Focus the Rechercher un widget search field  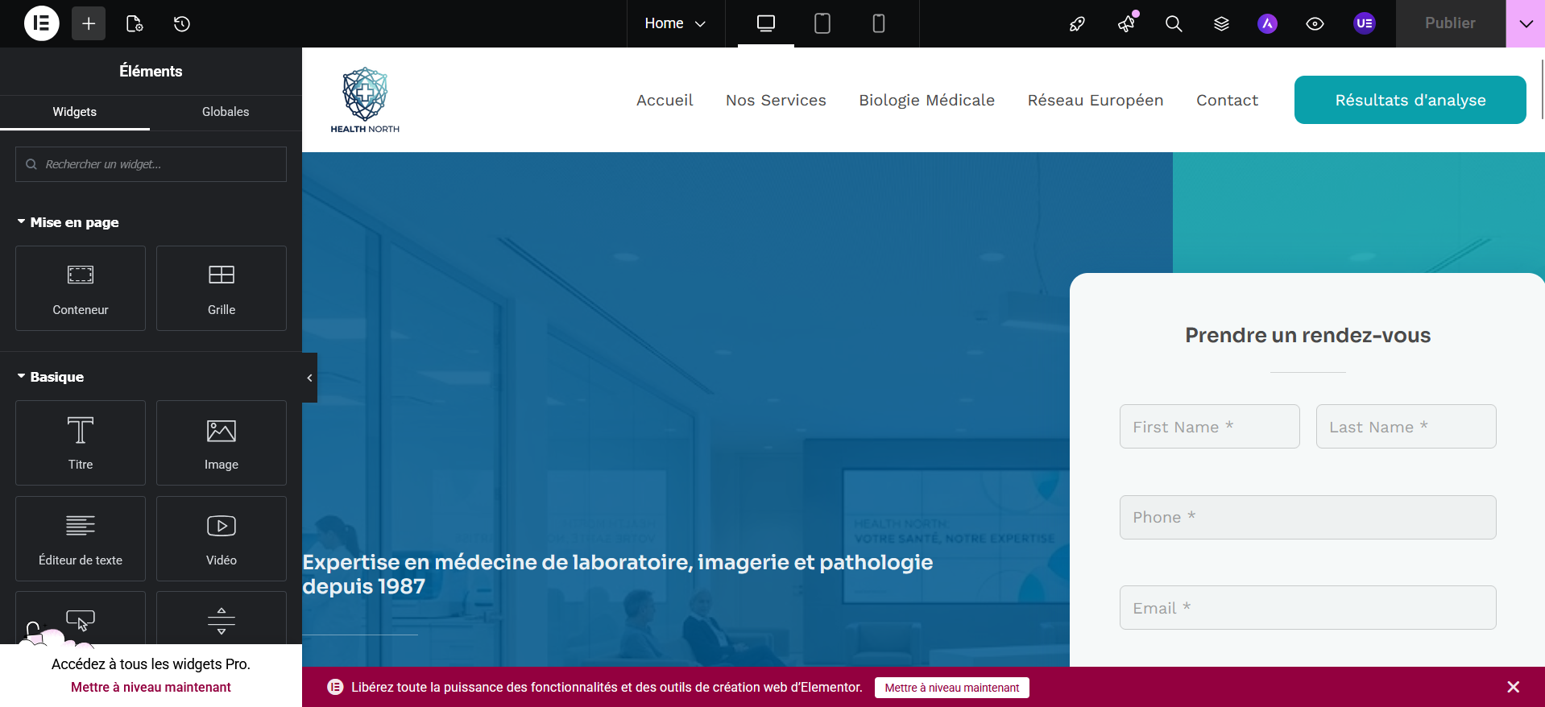click(x=151, y=164)
